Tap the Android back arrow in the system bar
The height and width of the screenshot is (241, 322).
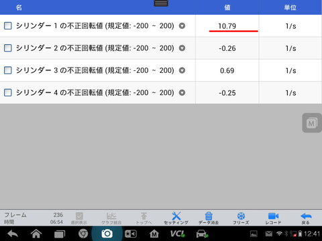point(13,234)
